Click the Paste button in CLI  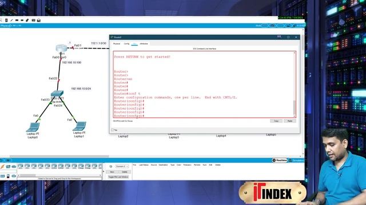point(290,121)
